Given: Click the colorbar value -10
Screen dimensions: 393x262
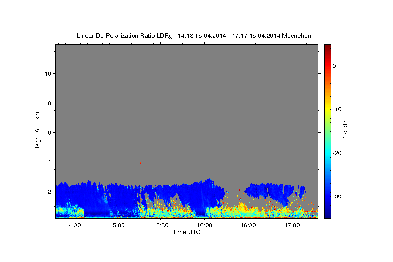Looking at the screenshot, I should coord(337,109).
